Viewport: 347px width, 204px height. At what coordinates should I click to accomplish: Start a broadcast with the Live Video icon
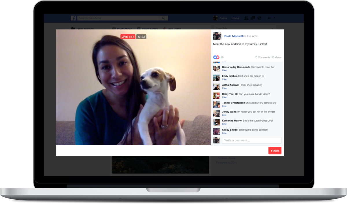[x=165, y=28]
